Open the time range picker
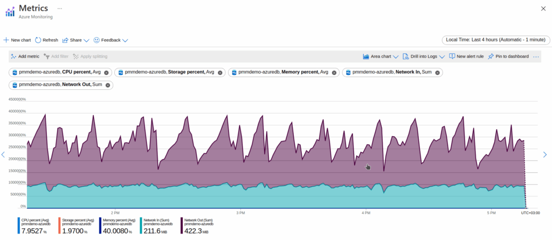552x240 pixels. coord(496,40)
